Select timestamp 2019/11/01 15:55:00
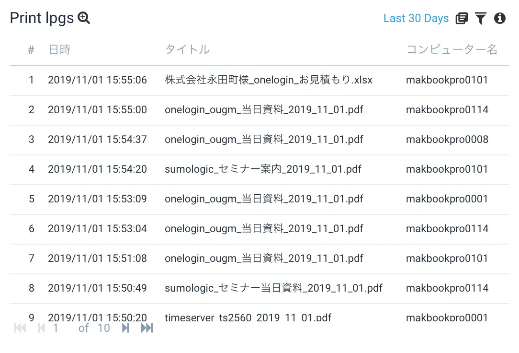Viewport: 519px width, 353px height. point(97,110)
